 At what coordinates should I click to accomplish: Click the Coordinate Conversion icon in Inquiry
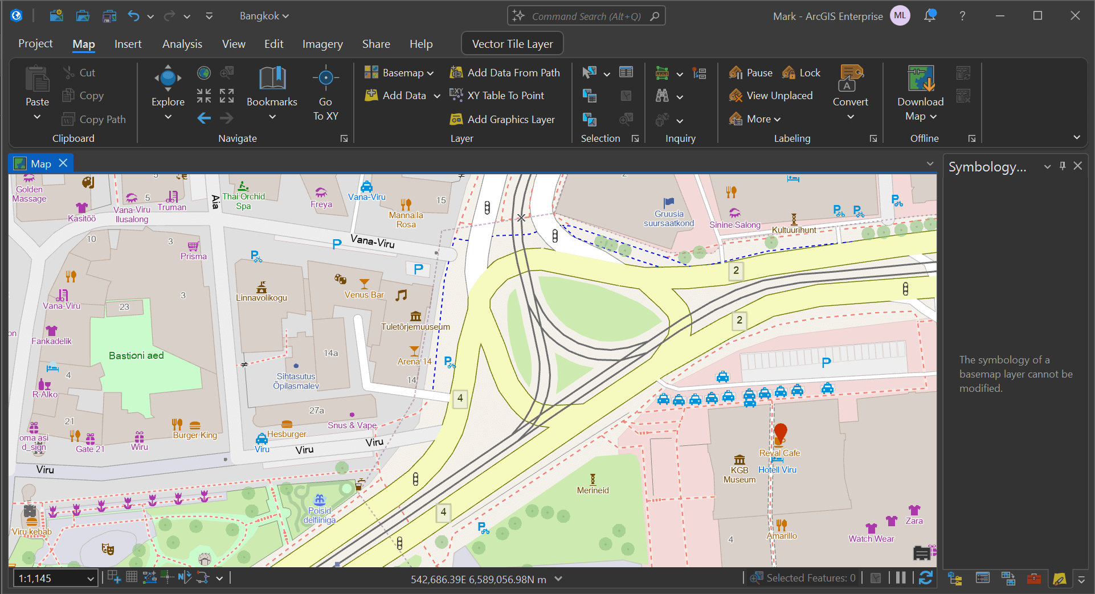(700, 73)
